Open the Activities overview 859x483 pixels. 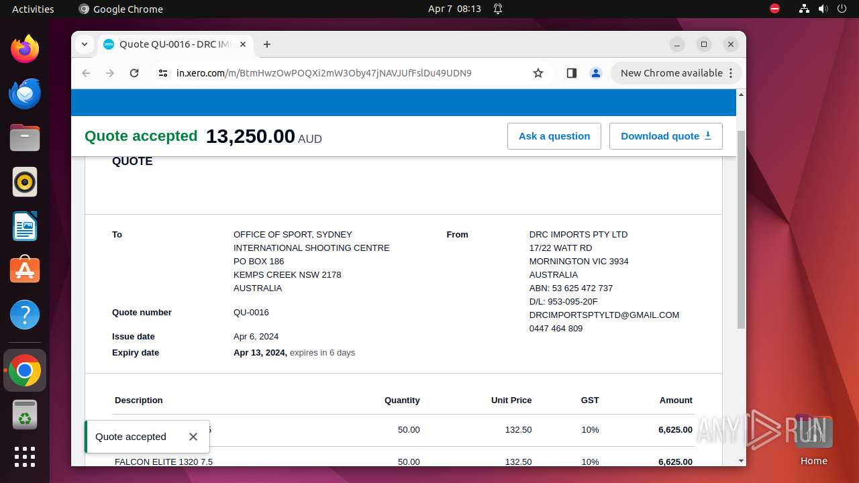pyautogui.click(x=33, y=9)
